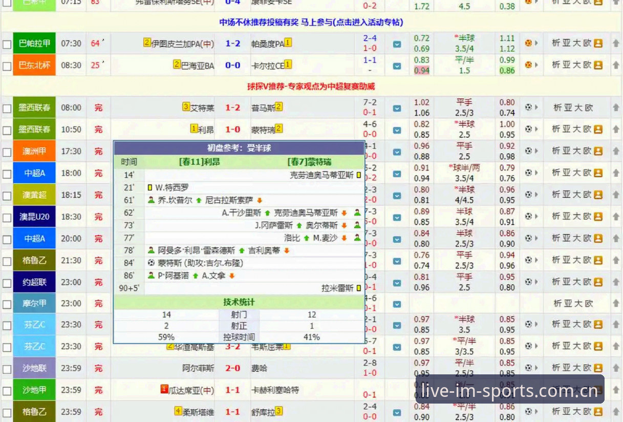The width and height of the screenshot is (623, 422).
Task: Click the orange person icon in the 巴东北杯 row
Action: coord(598,65)
